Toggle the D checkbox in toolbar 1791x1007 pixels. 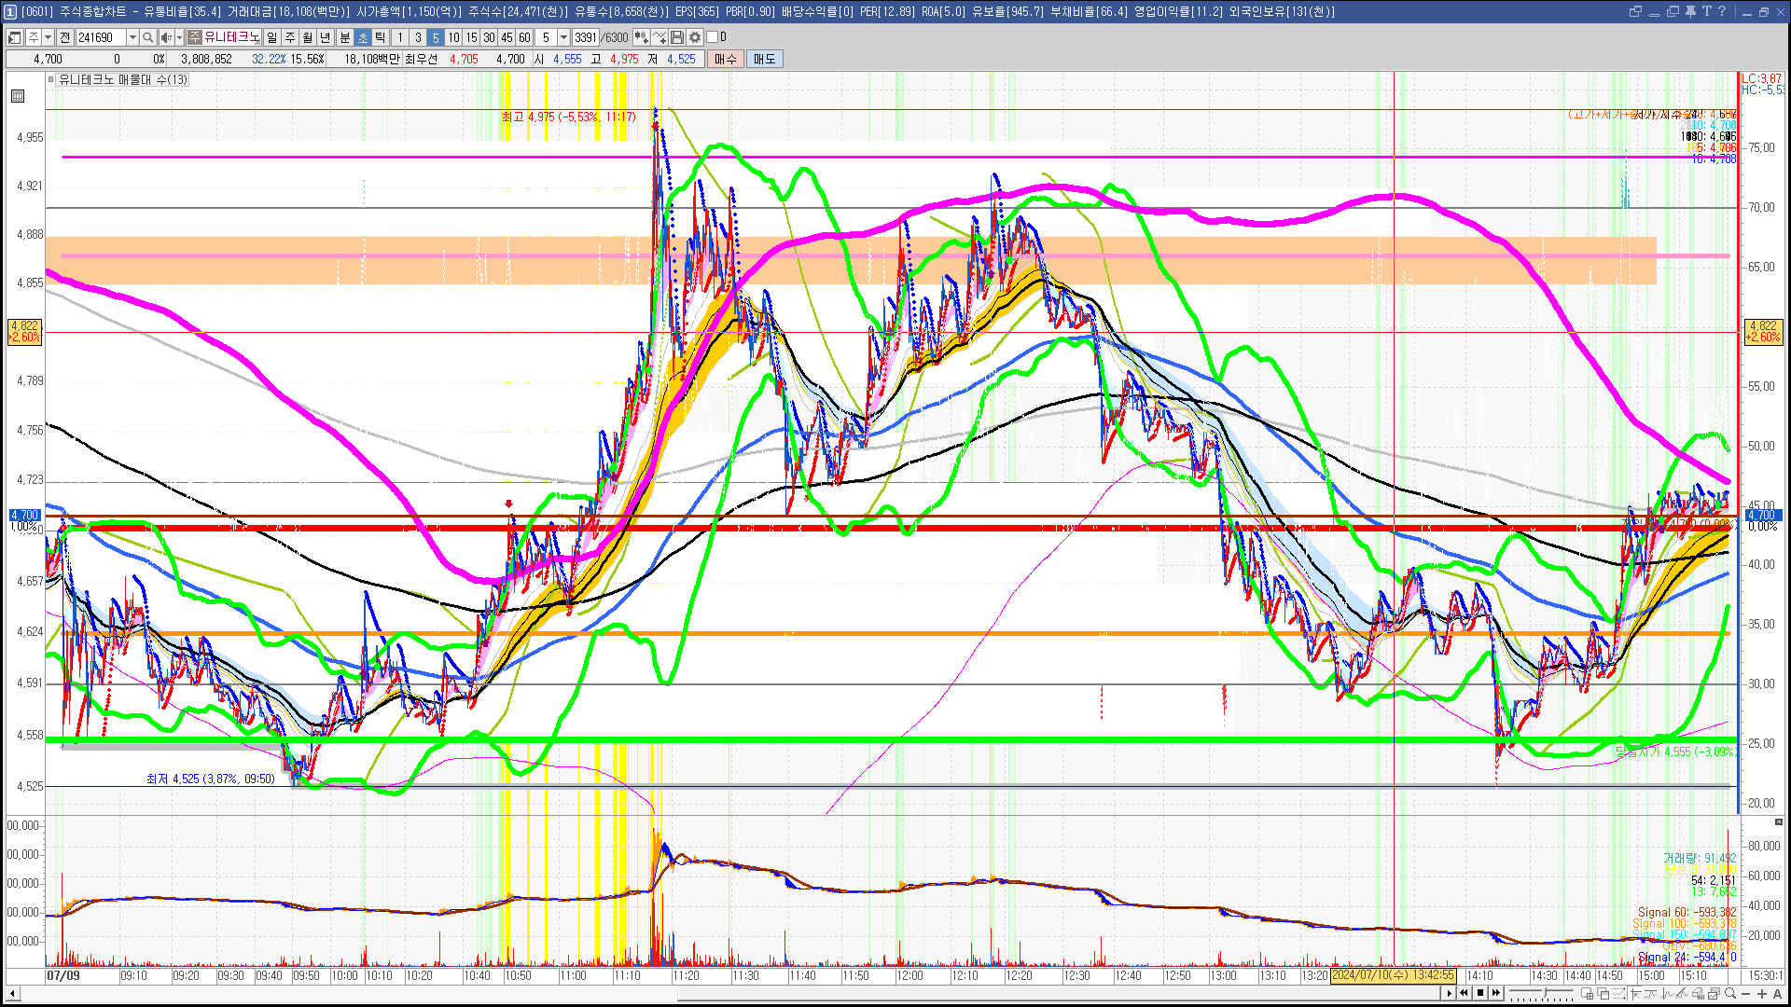(713, 37)
